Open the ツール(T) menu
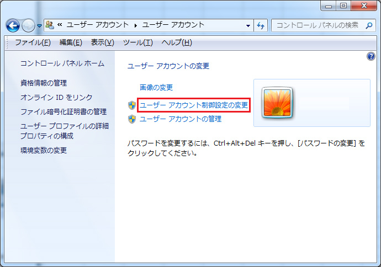The image size is (381, 267). pyautogui.click(x=138, y=42)
